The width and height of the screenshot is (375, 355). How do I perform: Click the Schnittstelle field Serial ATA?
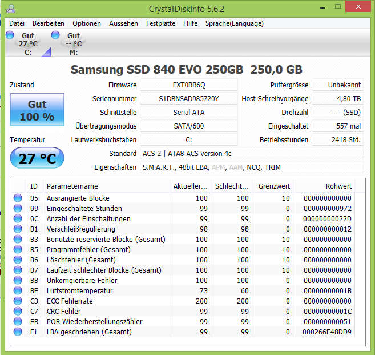click(189, 113)
